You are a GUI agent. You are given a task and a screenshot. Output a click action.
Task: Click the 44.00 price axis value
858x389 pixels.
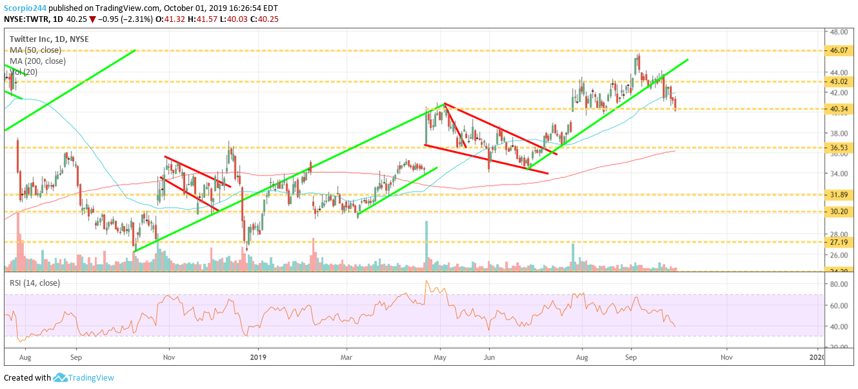point(839,72)
